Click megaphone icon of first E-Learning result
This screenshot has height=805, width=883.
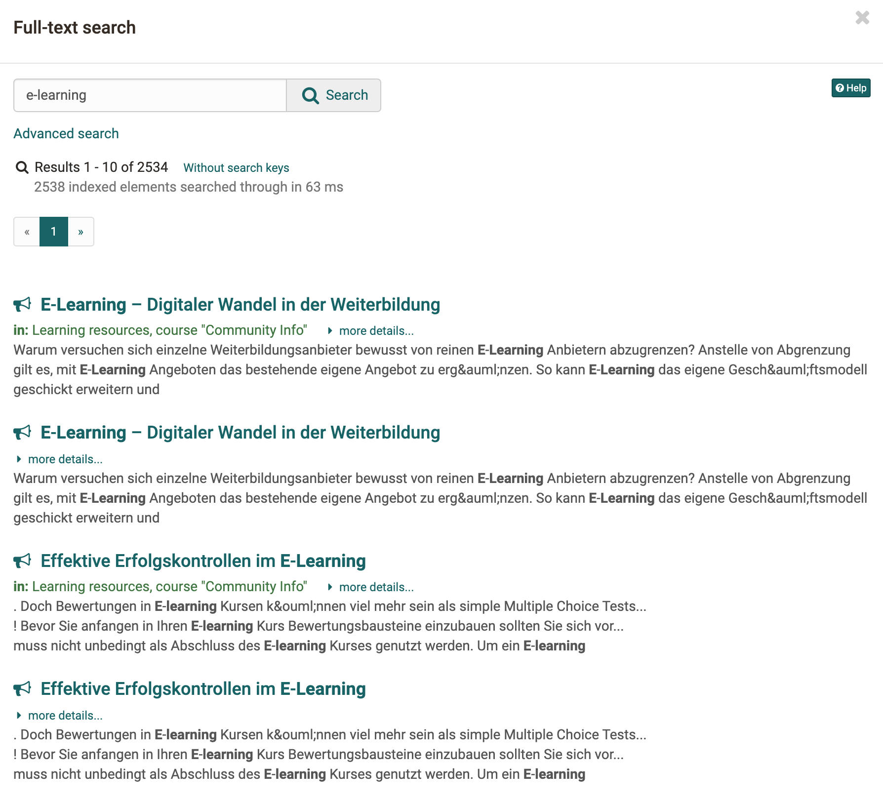[22, 305]
